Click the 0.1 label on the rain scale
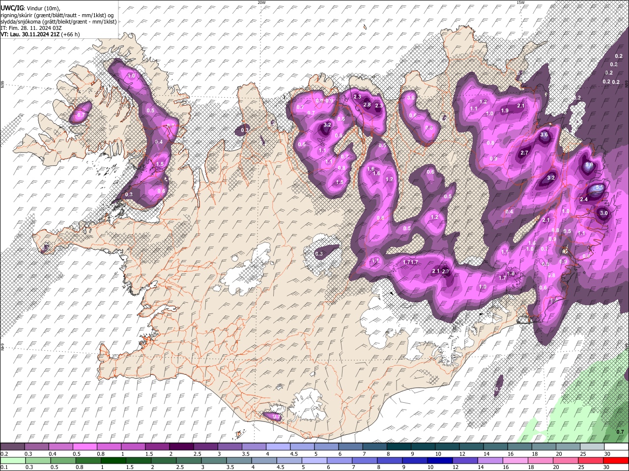Screen dimensions: 629x471 [x=4, y=467]
